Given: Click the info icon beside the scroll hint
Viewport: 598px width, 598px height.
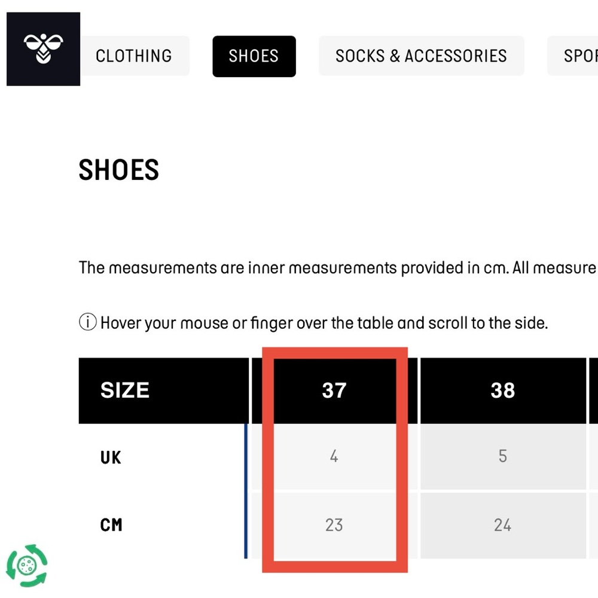Looking at the screenshot, I should click(88, 322).
